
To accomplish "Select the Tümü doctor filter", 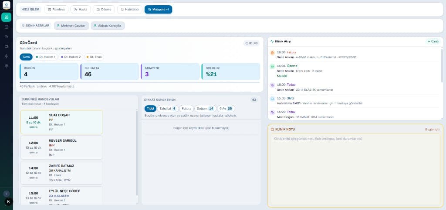I will 26,57.
